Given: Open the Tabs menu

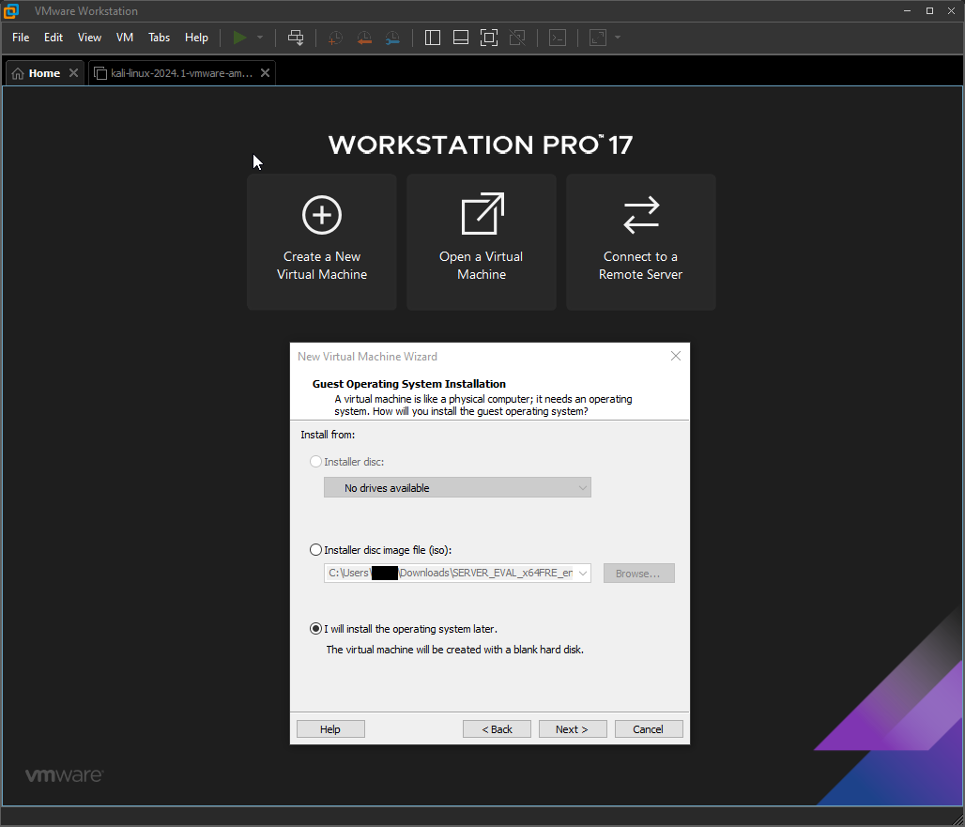Looking at the screenshot, I should (159, 38).
